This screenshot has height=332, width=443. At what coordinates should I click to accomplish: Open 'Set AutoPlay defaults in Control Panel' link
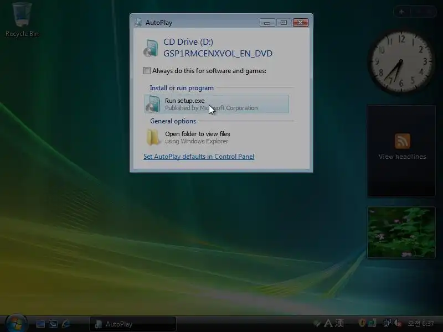tap(199, 157)
